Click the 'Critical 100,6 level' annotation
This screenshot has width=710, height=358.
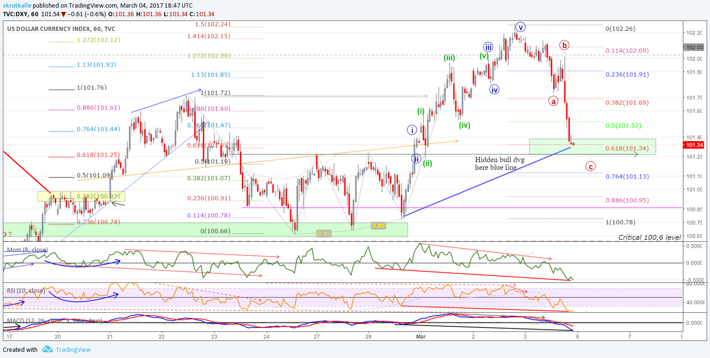tap(649, 237)
